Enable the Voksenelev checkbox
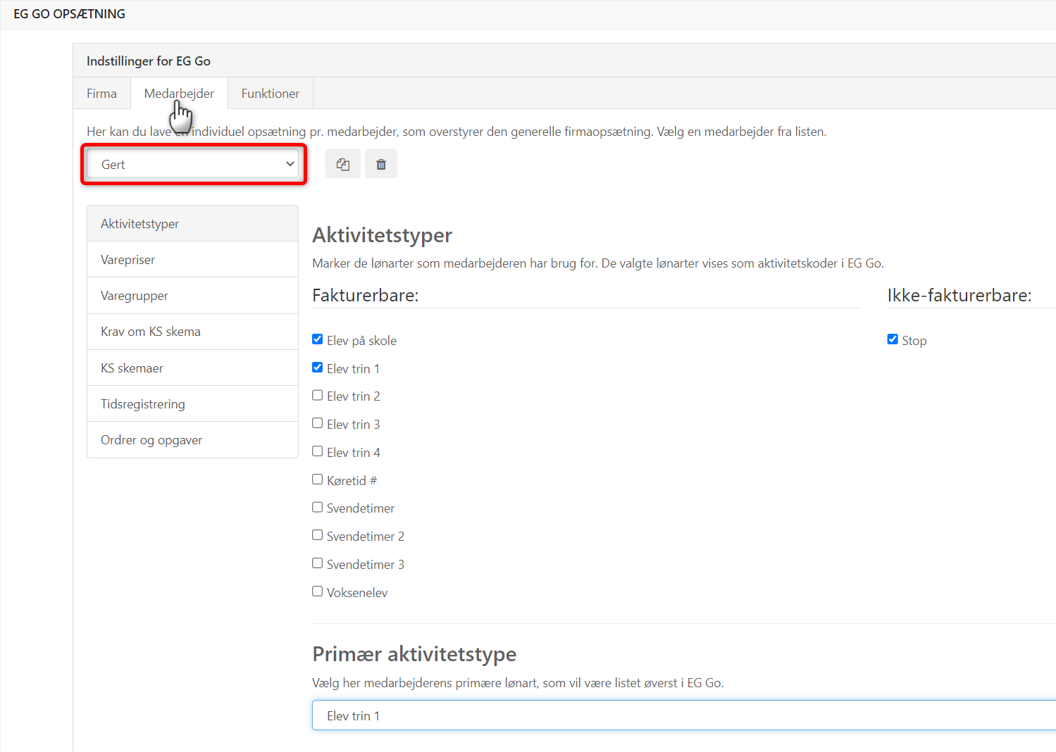The image size is (1056, 752). click(x=318, y=591)
